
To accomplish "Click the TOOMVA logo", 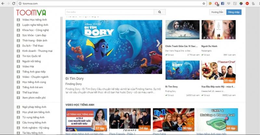I will click(x=31, y=13).
